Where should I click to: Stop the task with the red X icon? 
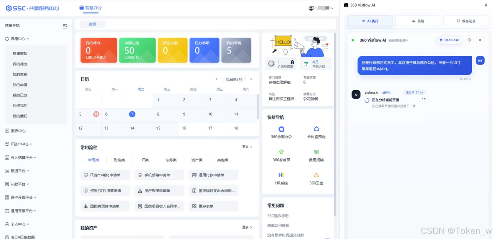(x=480, y=40)
